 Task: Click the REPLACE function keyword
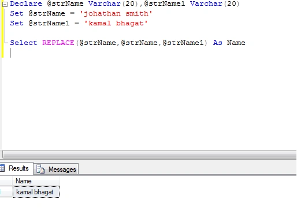58,43
